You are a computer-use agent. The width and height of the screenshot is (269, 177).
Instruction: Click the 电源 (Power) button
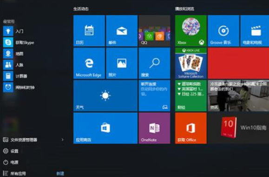pyautogui.click(x=11, y=162)
